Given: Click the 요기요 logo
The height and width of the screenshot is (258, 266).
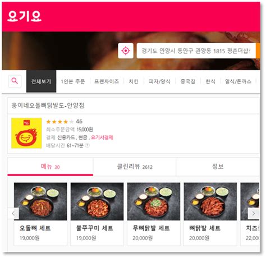Looking at the screenshot, I should [24, 16].
